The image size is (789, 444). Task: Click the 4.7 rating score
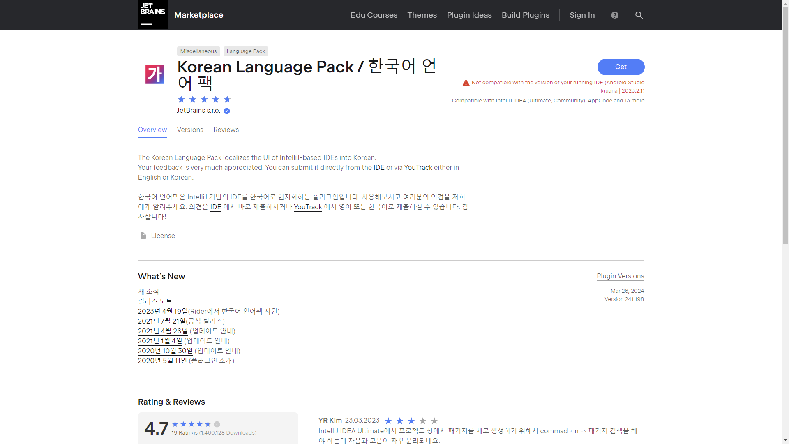coord(156,429)
